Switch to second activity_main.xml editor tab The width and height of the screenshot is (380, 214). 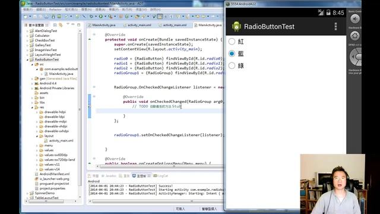[173, 25]
